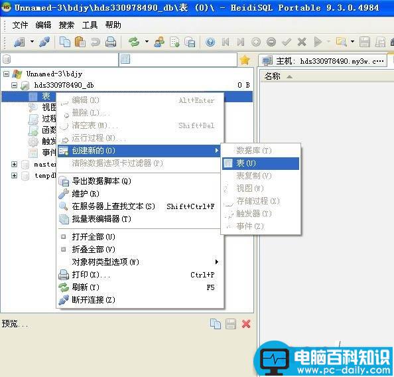Choose 批量表编辑器 (T) menu entry

pyautogui.click(x=139, y=219)
